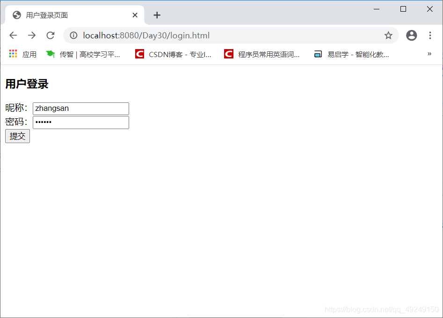
Task: Click the 密码 password field
Action: click(81, 123)
